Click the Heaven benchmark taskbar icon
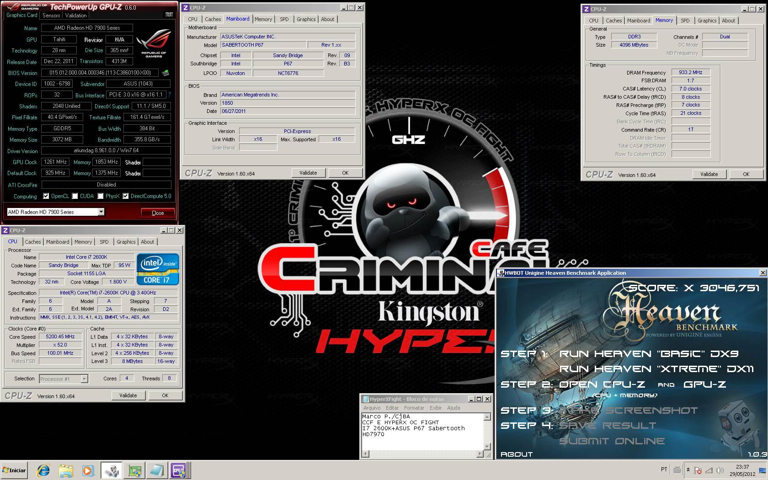 pyautogui.click(x=111, y=470)
